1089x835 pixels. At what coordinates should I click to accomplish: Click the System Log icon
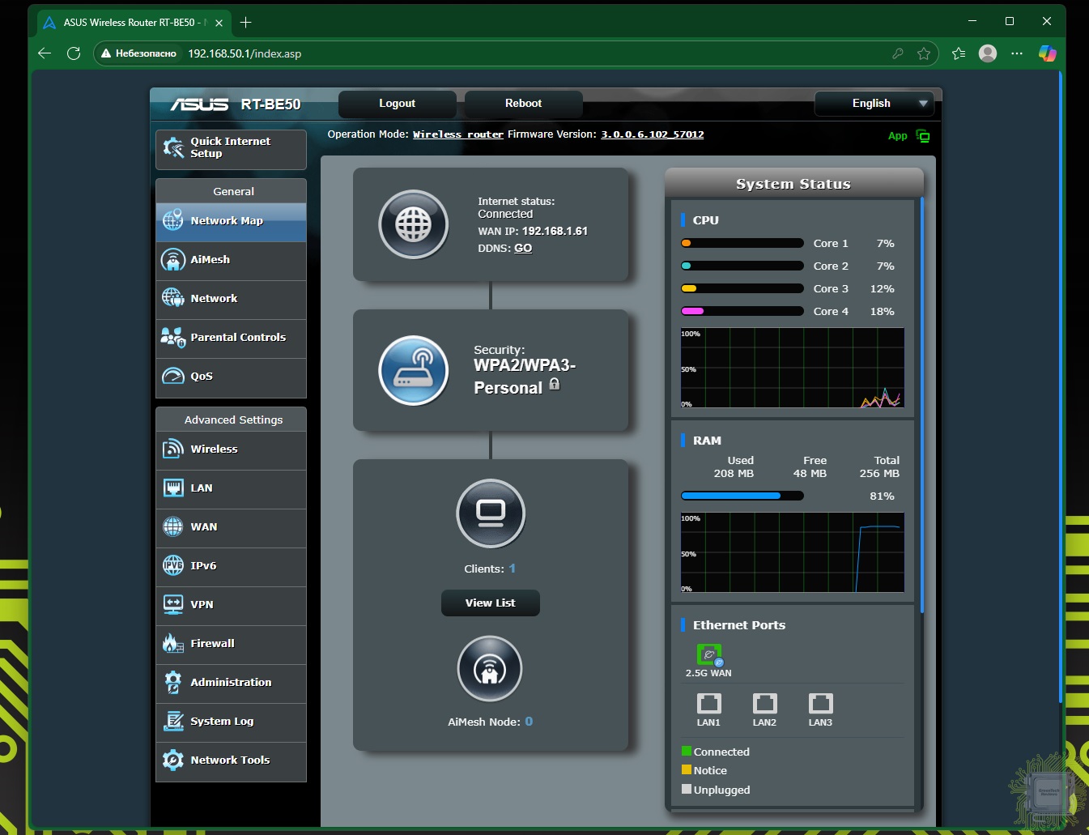coord(173,721)
